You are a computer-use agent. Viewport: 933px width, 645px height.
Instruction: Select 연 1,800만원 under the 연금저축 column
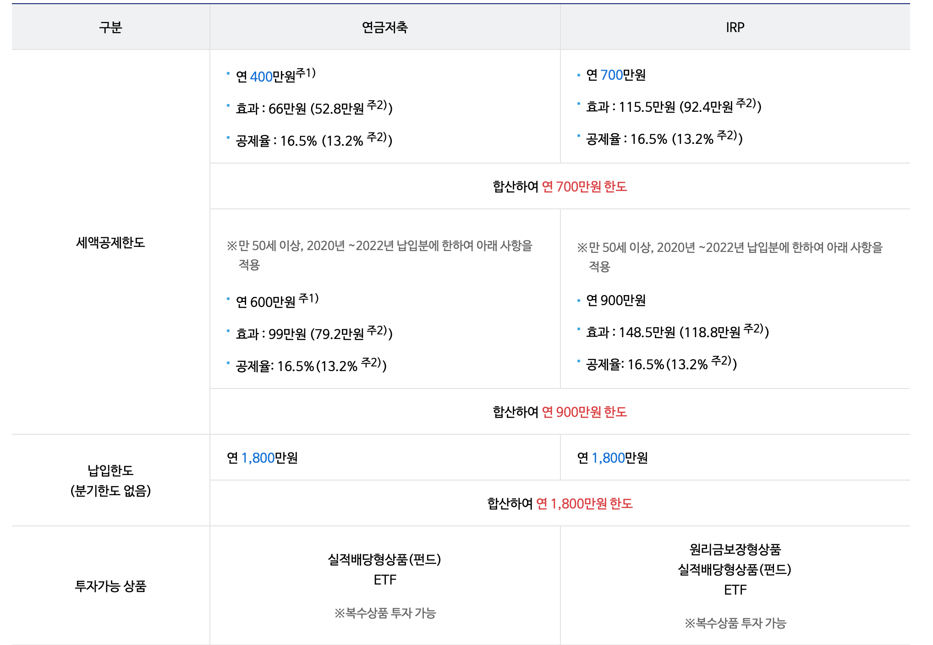(260, 457)
